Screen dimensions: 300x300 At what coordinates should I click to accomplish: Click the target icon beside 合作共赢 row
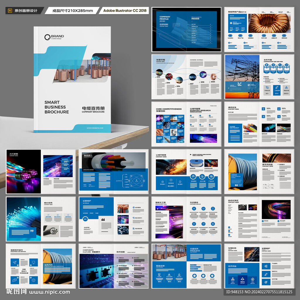[266, 282]
